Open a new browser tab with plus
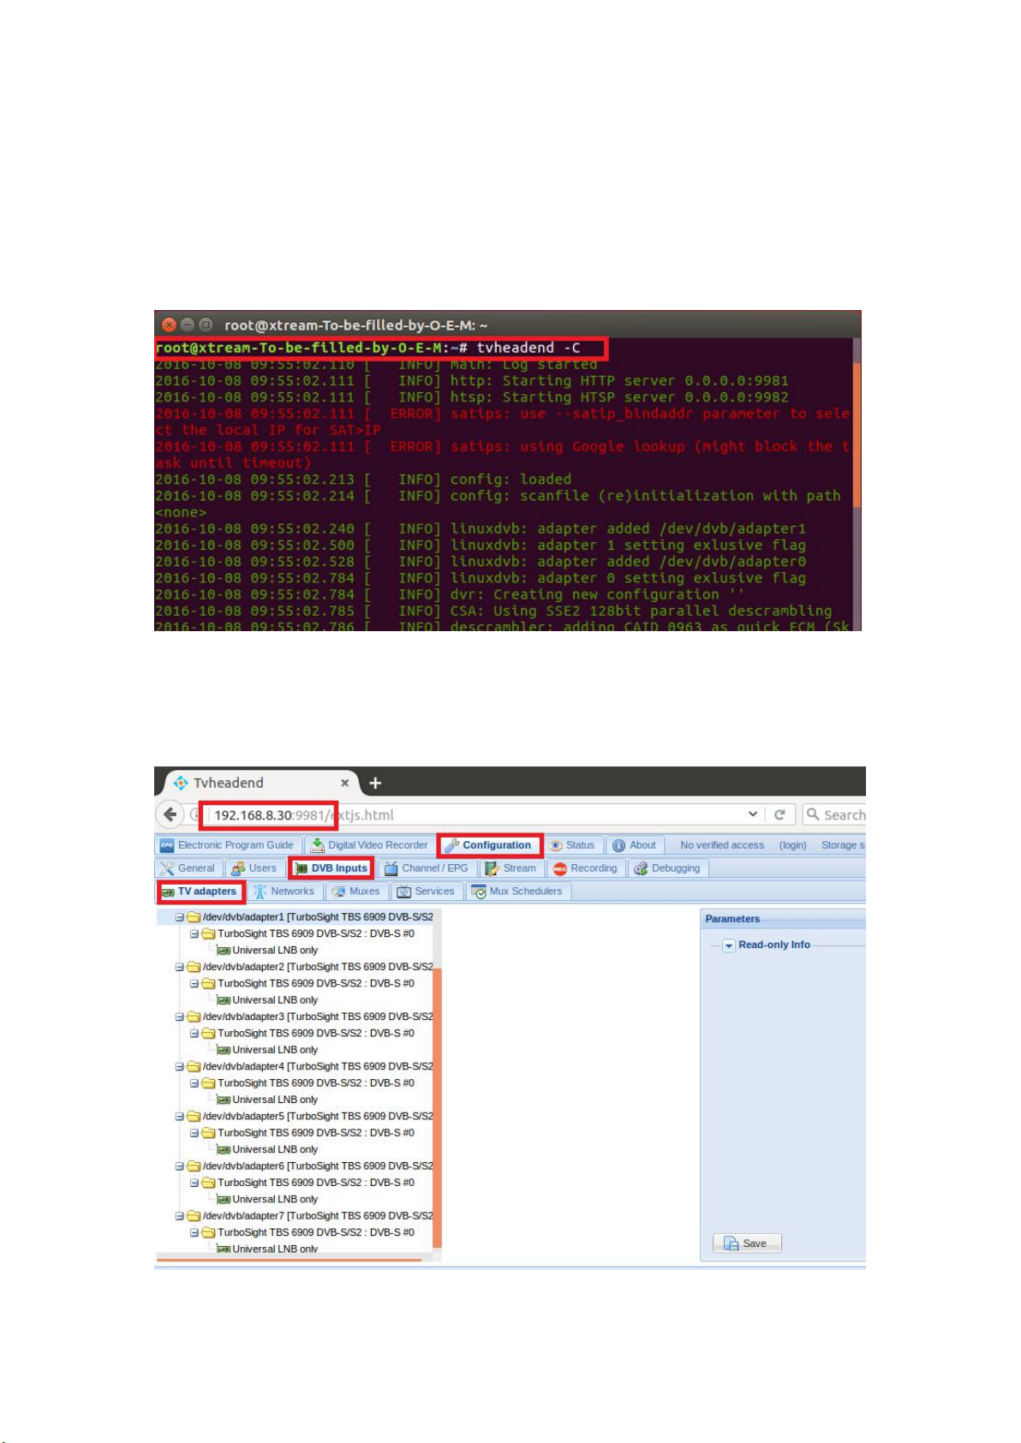Screen dimensions: 1021x1443 coord(375,783)
